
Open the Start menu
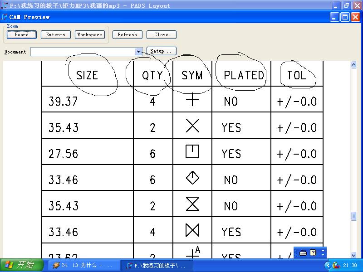pos(21,265)
